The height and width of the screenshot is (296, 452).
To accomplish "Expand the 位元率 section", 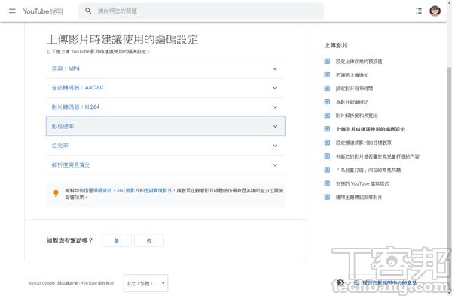I will (166, 146).
